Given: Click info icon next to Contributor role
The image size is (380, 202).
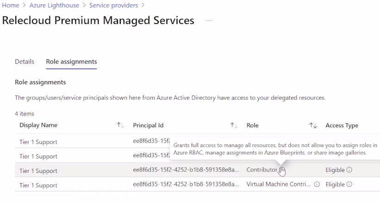Looking at the screenshot, I should pyautogui.click(x=281, y=170).
